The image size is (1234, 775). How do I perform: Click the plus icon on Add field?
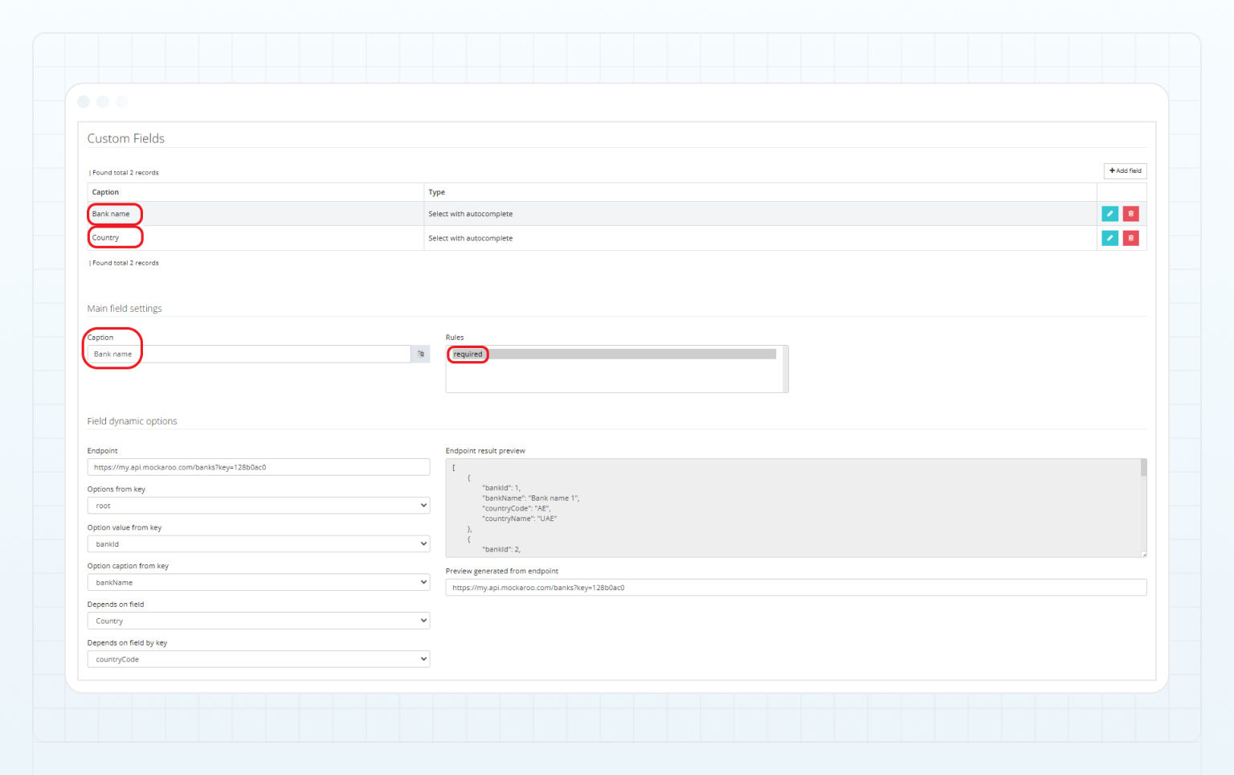(x=1113, y=170)
